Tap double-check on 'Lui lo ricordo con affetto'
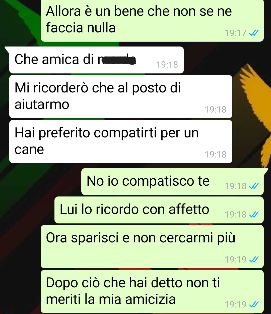 [253, 214]
